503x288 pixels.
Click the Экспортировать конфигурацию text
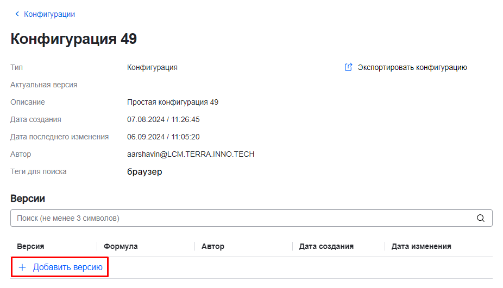(412, 68)
